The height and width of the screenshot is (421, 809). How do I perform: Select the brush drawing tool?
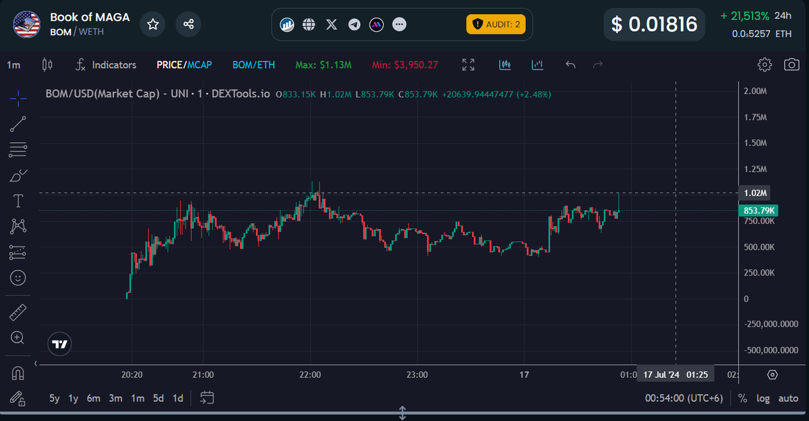pos(18,175)
